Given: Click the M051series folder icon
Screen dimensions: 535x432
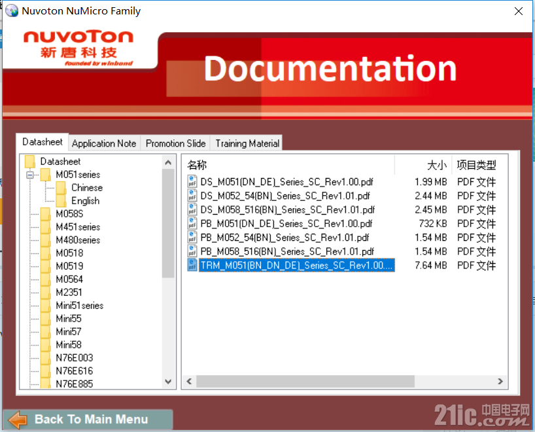Looking at the screenshot, I should click(x=45, y=175).
